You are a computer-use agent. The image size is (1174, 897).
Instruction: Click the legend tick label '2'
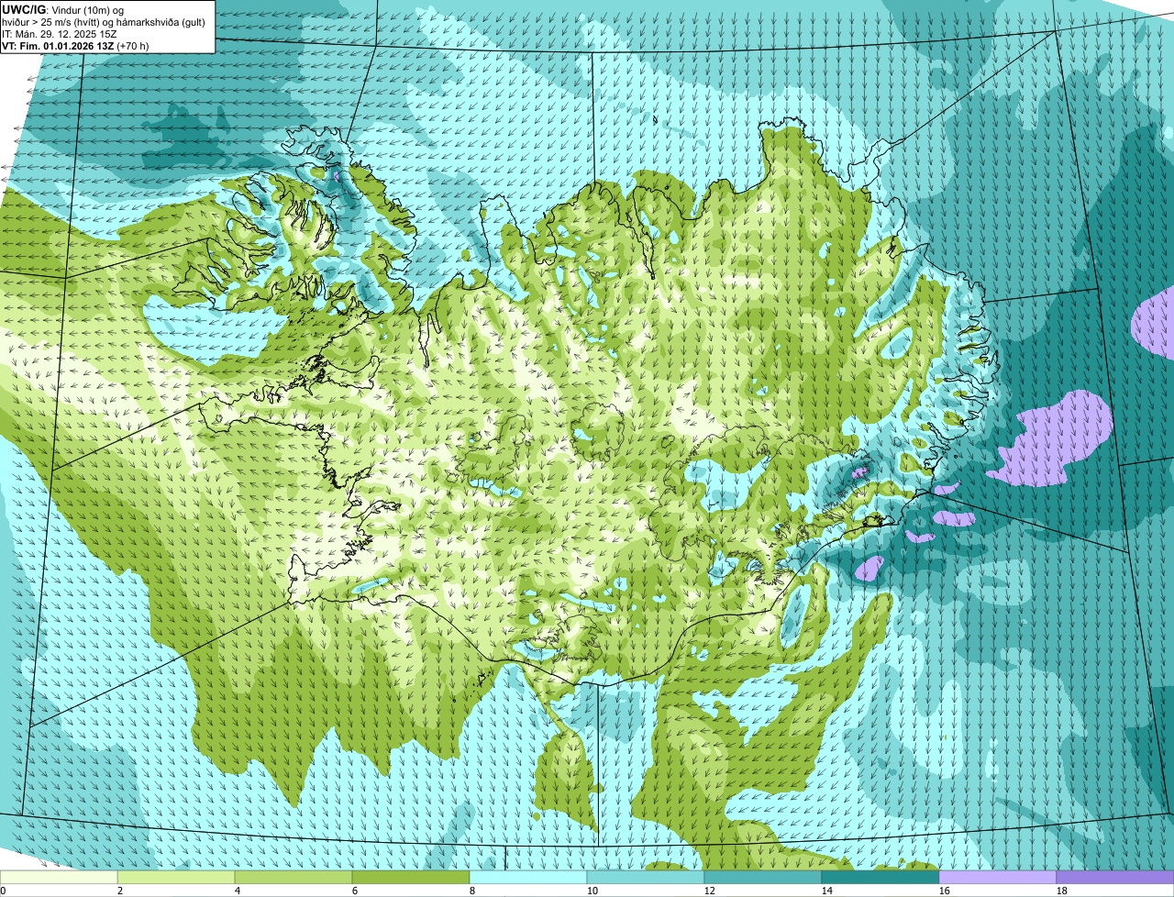click(120, 891)
